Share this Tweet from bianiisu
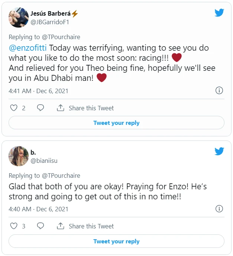233x256 pixels. [x=85, y=226]
